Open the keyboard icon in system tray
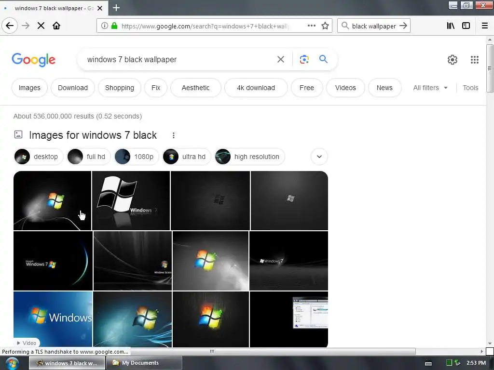Viewport: 494px width, 370px height. point(428,363)
